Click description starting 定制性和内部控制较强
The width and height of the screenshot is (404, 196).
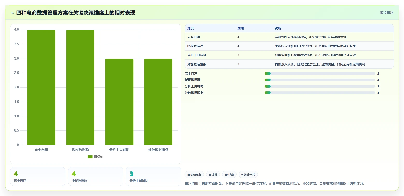pos(311,37)
